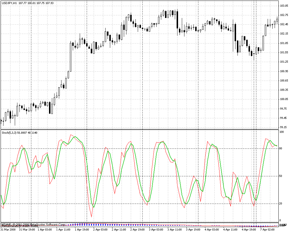Click the 103.05 price on the scale
The height and width of the screenshot is (232, 290).
[x=284, y=6]
